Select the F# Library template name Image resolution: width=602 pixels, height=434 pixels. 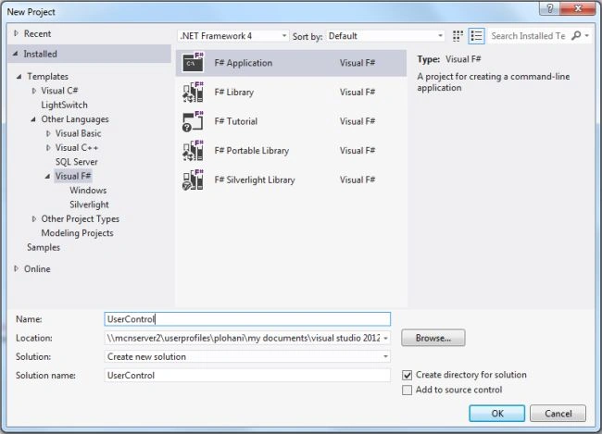[233, 93]
